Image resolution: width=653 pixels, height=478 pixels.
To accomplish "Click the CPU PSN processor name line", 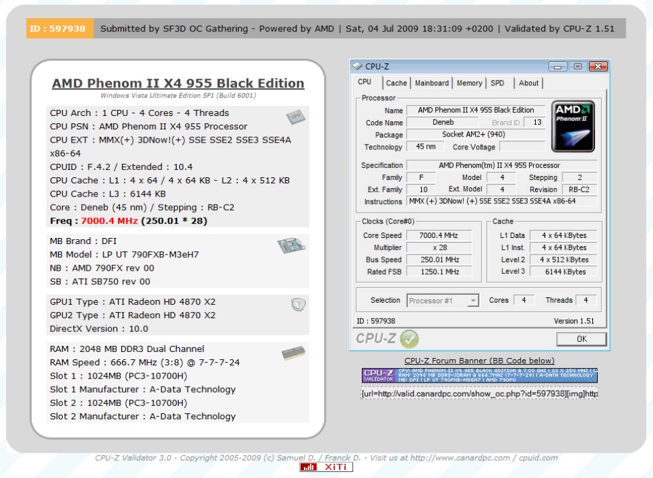I will pos(148,126).
